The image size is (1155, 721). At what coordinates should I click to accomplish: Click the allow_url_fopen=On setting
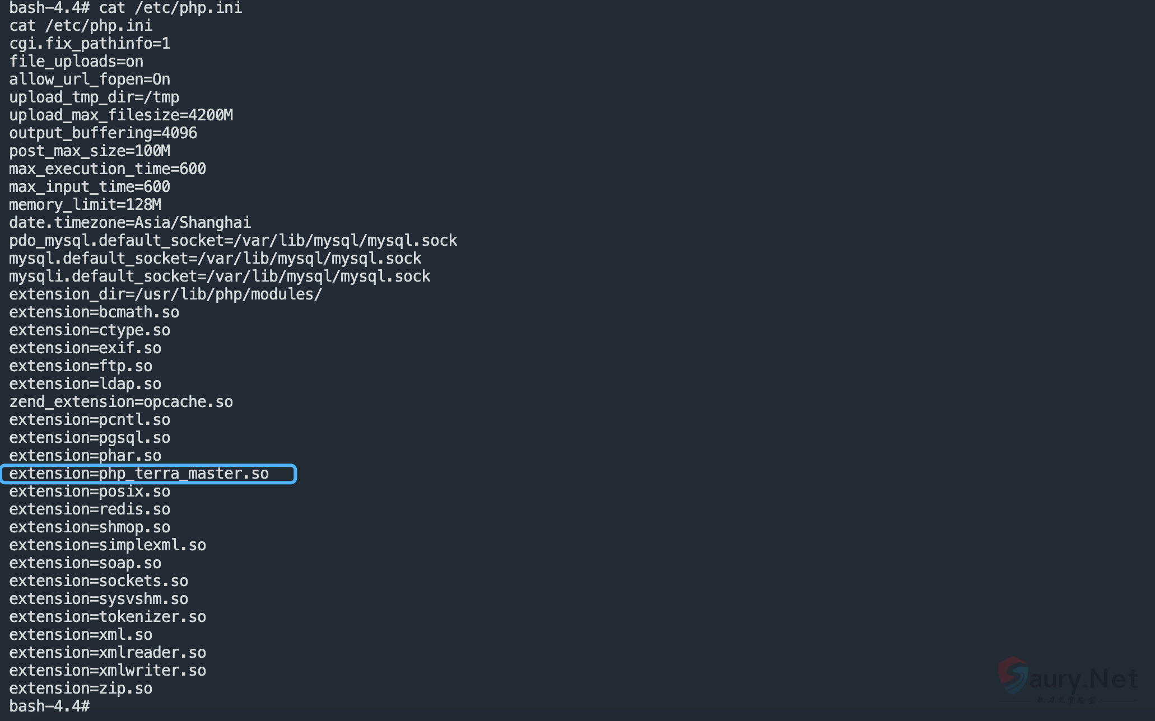tap(90, 79)
